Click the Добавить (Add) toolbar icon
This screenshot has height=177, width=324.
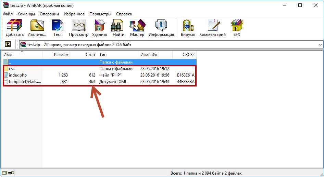[14, 28]
